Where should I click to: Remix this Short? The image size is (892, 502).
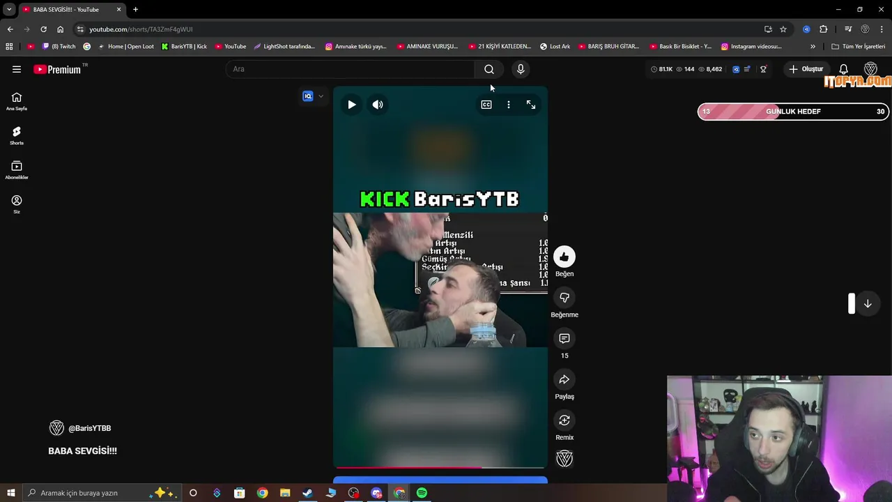click(564, 420)
